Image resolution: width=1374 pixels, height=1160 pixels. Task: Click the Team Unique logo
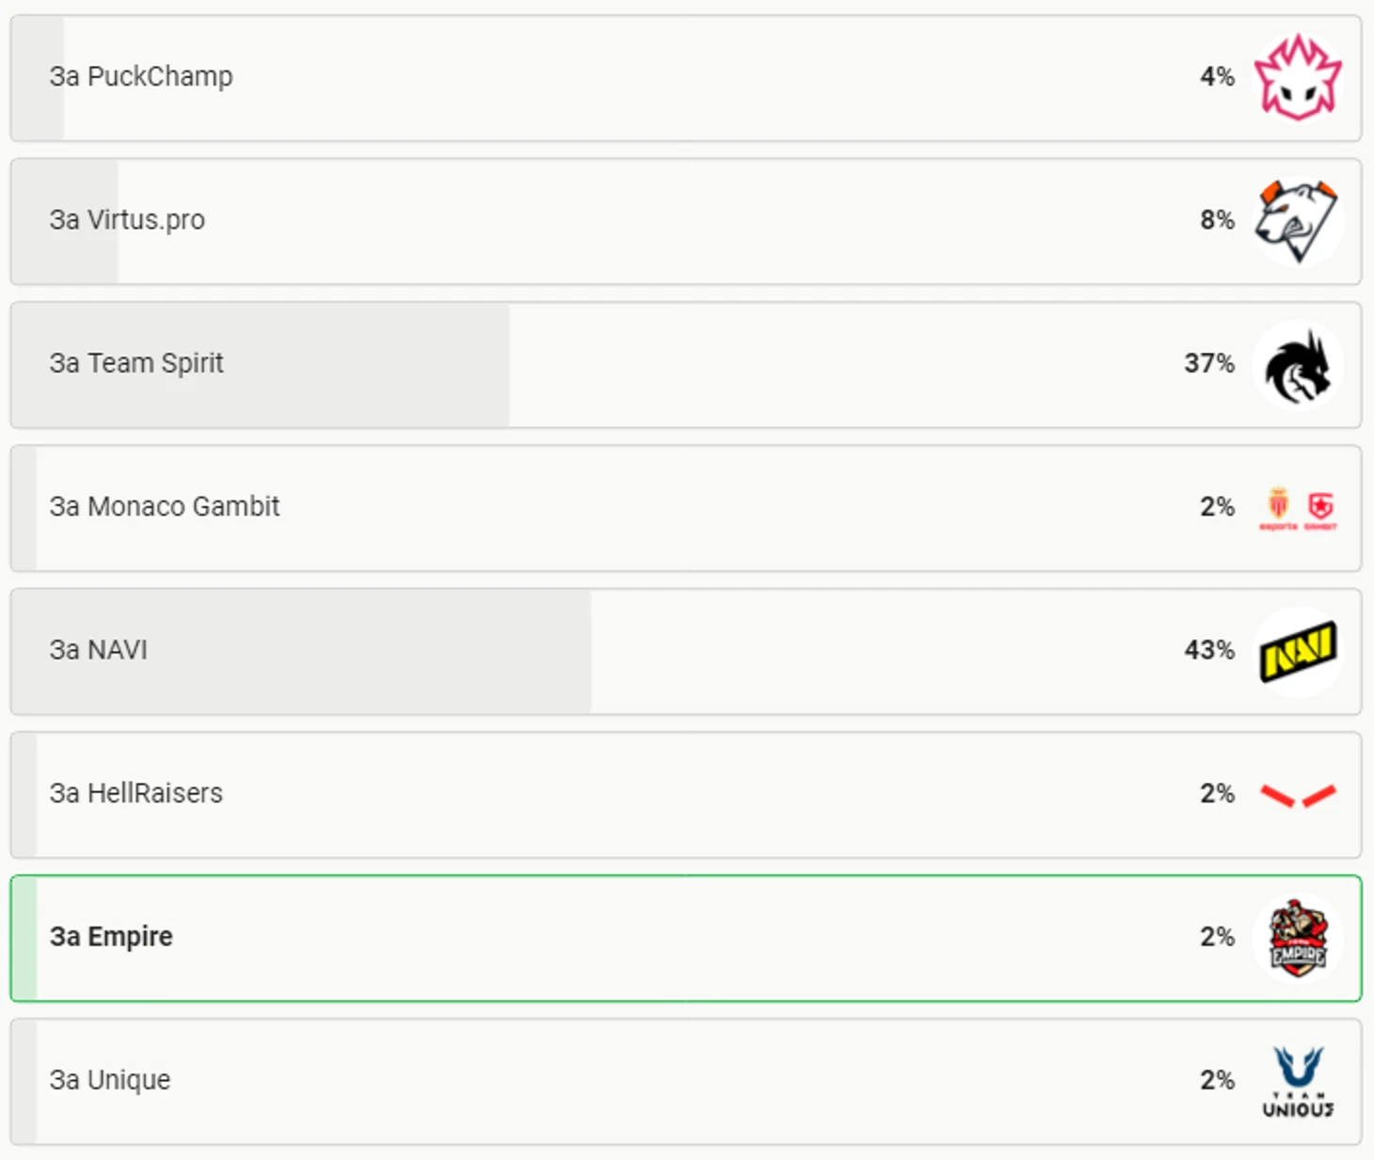[1298, 1082]
